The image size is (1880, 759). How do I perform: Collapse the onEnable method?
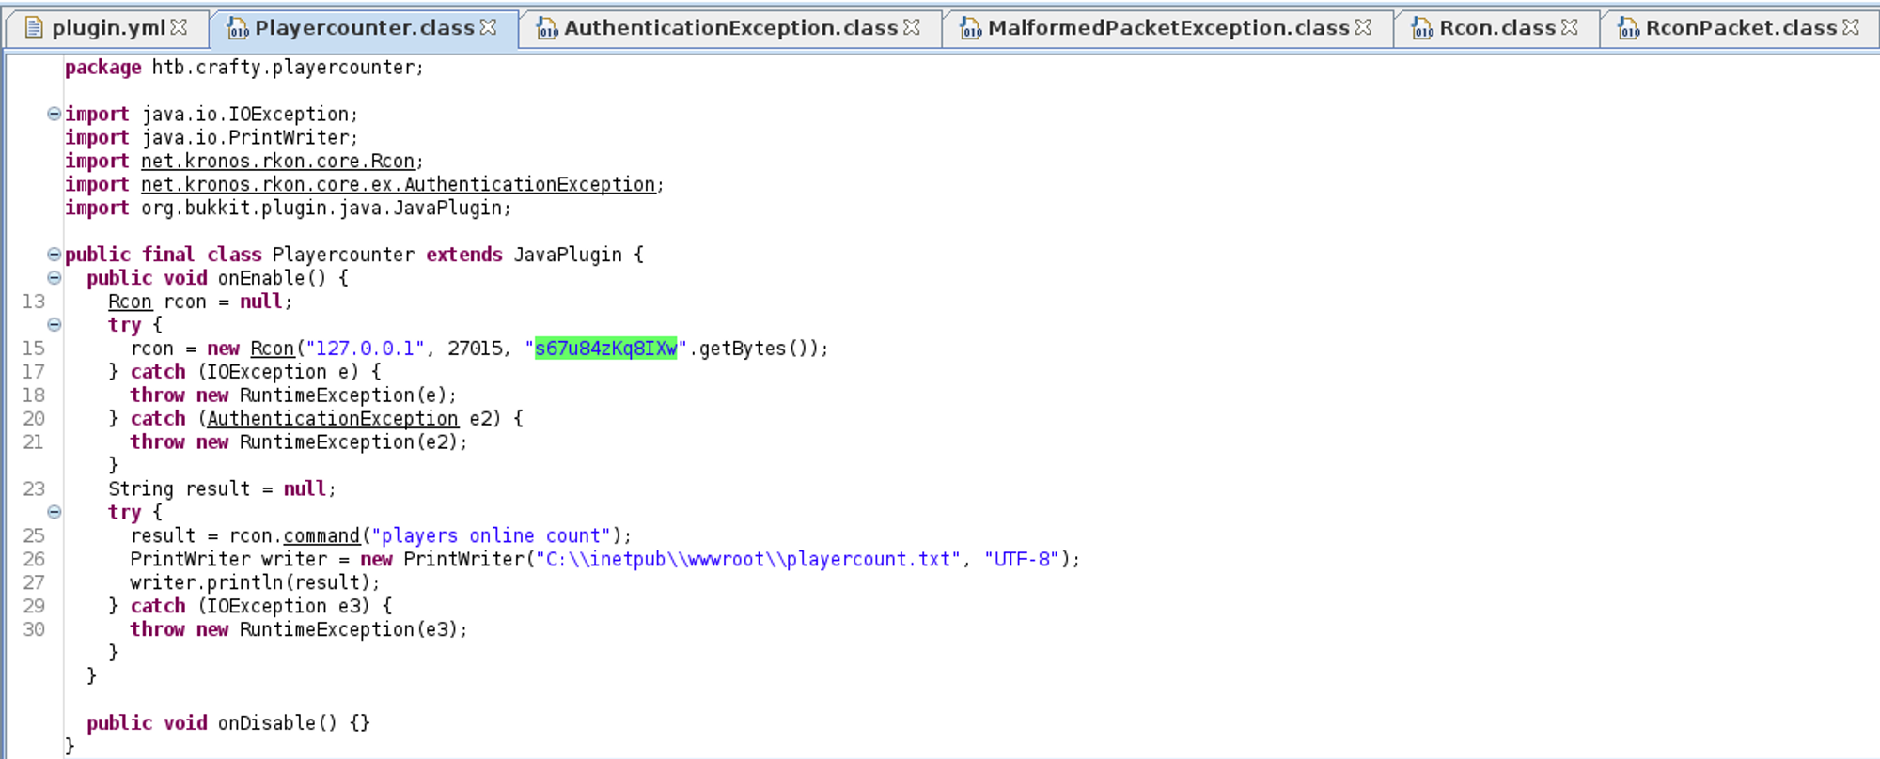(55, 278)
